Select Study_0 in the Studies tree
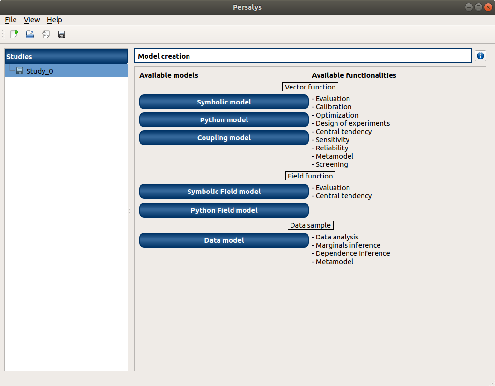The width and height of the screenshot is (495, 386). [40, 71]
